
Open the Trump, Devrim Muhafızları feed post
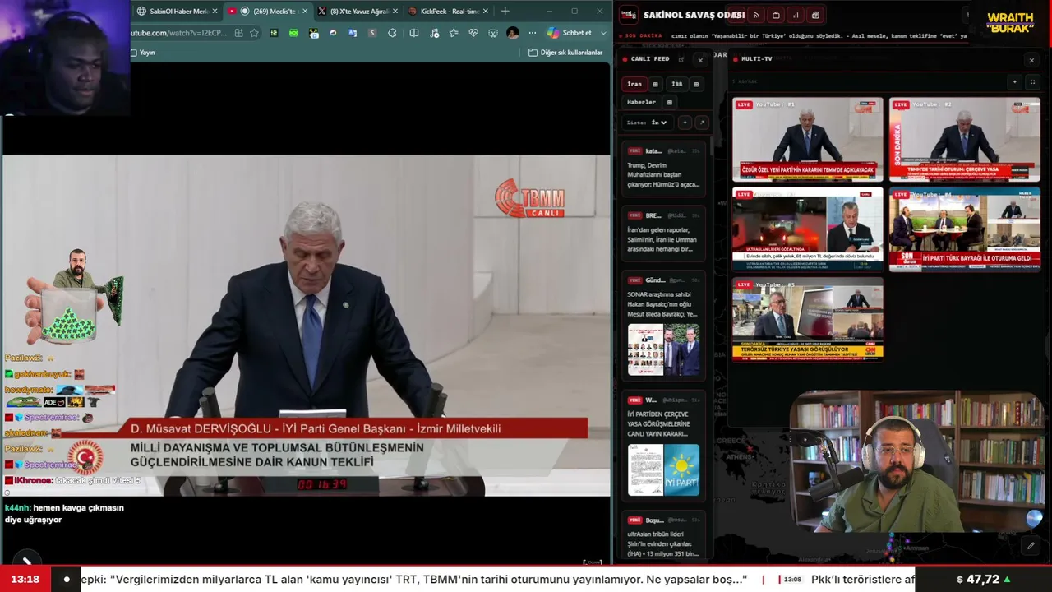[664, 169]
